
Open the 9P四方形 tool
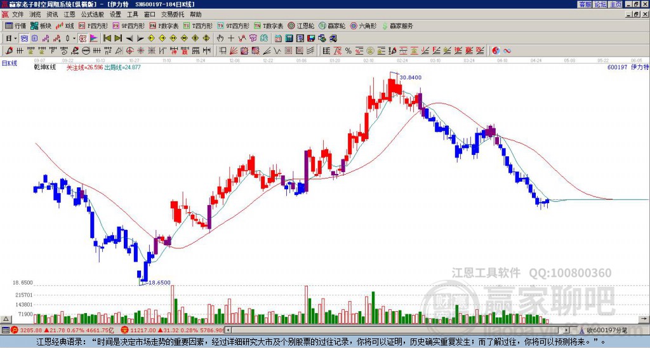point(129,25)
